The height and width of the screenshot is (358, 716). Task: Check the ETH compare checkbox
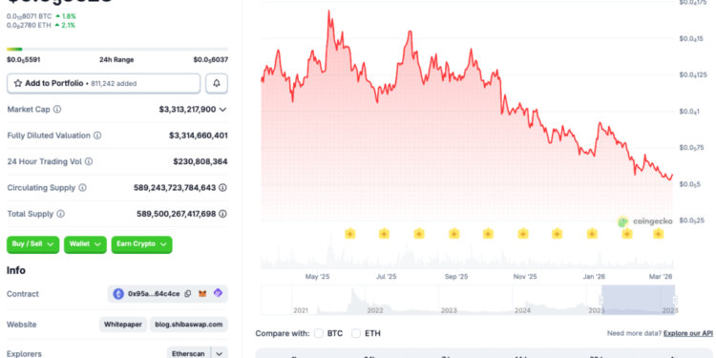[x=356, y=333]
